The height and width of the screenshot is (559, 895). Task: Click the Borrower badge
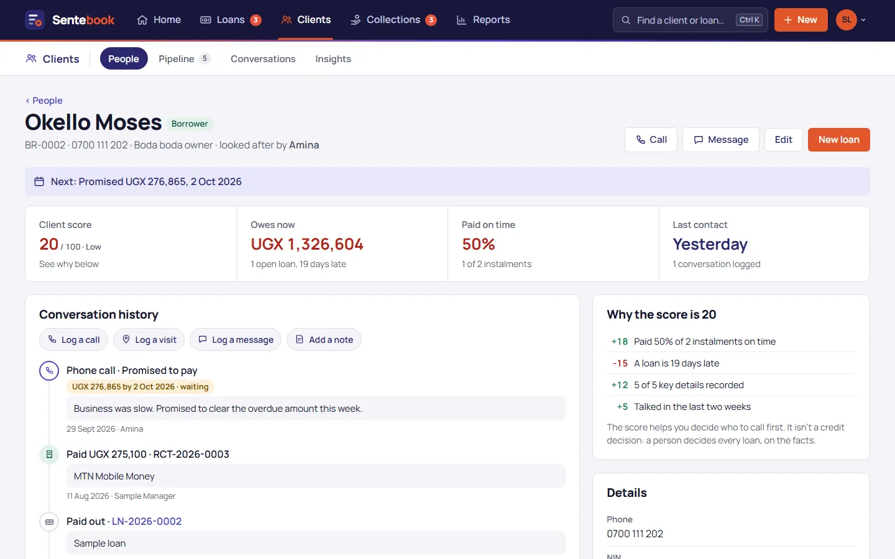(190, 124)
